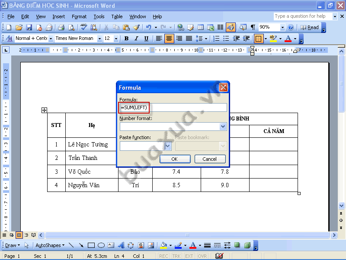Apply bulleted list formatting
This screenshot has height=260, width=346.
pyautogui.click(x=226, y=39)
